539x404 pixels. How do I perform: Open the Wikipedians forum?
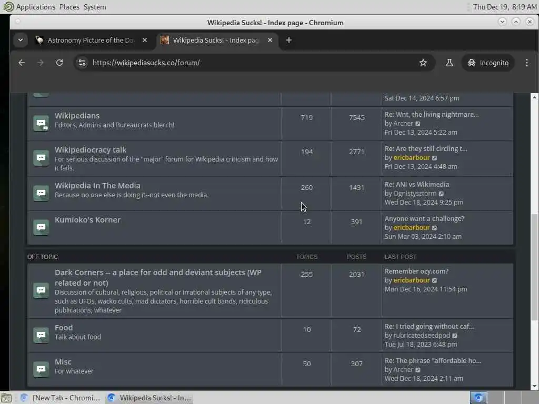[x=77, y=116]
